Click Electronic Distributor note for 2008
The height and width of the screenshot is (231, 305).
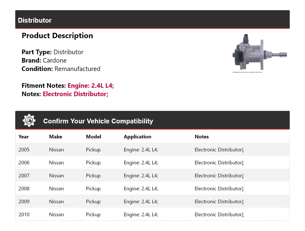click(x=219, y=188)
